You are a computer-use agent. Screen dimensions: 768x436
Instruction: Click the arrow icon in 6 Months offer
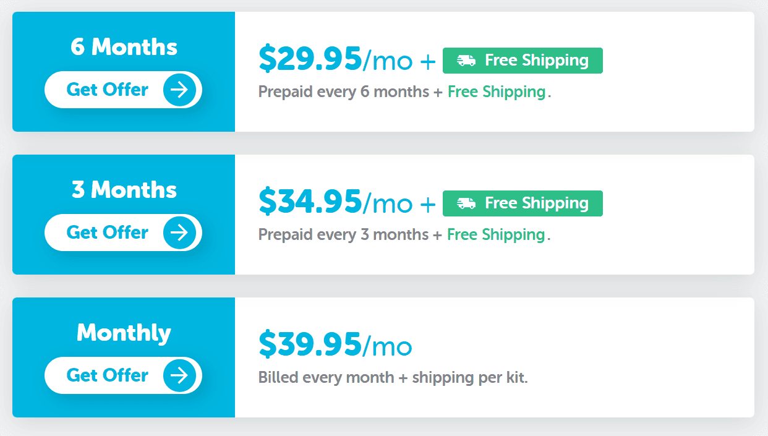coord(179,90)
